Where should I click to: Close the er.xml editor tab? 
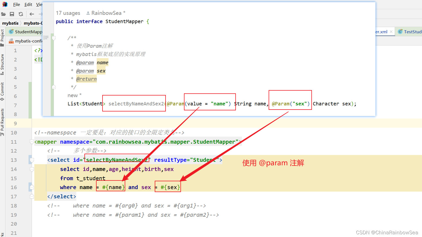coord(391,32)
